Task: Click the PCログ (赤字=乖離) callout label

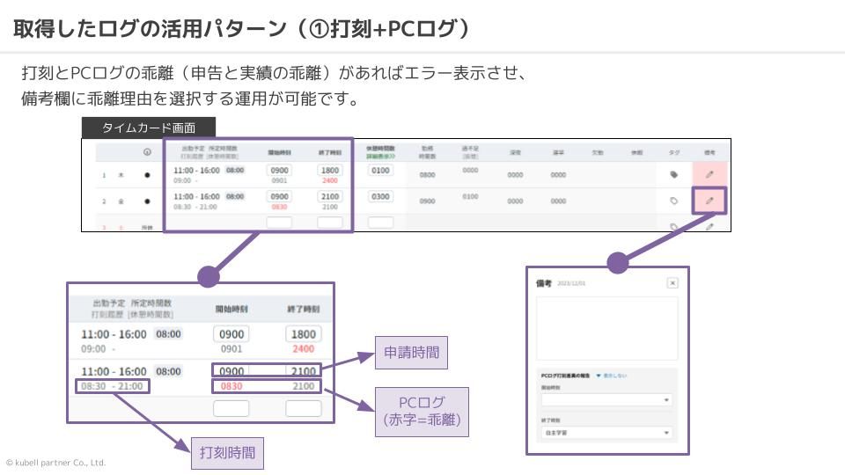Action: pos(422,412)
